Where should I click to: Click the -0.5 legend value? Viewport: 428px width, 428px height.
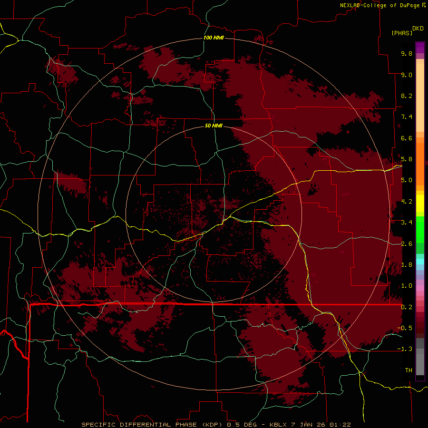pos(405,328)
